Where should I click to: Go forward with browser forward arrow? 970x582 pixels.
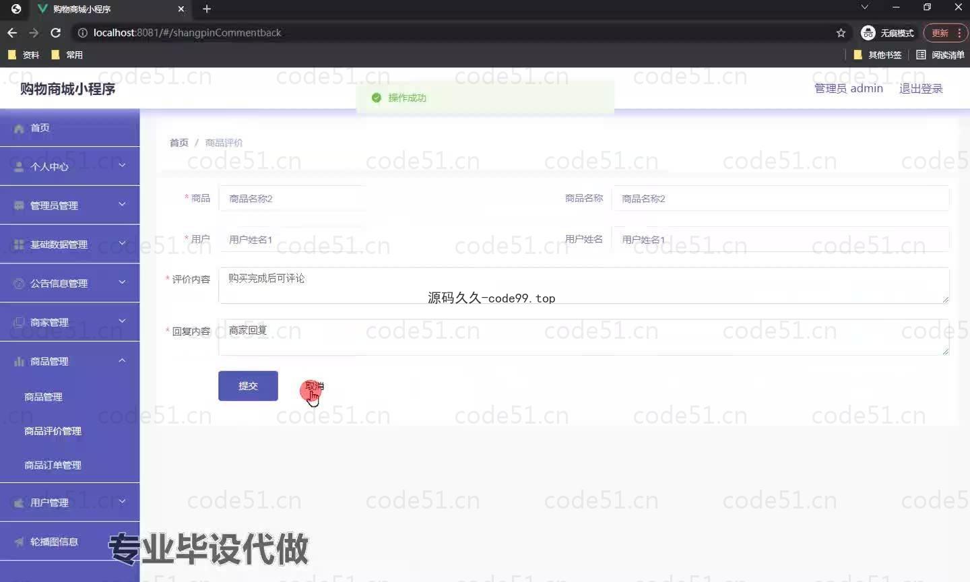click(34, 32)
